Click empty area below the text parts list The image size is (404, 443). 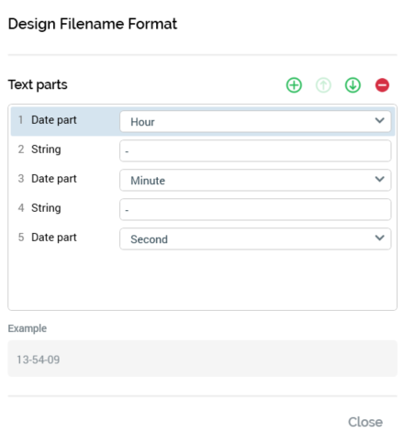click(x=202, y=280)
